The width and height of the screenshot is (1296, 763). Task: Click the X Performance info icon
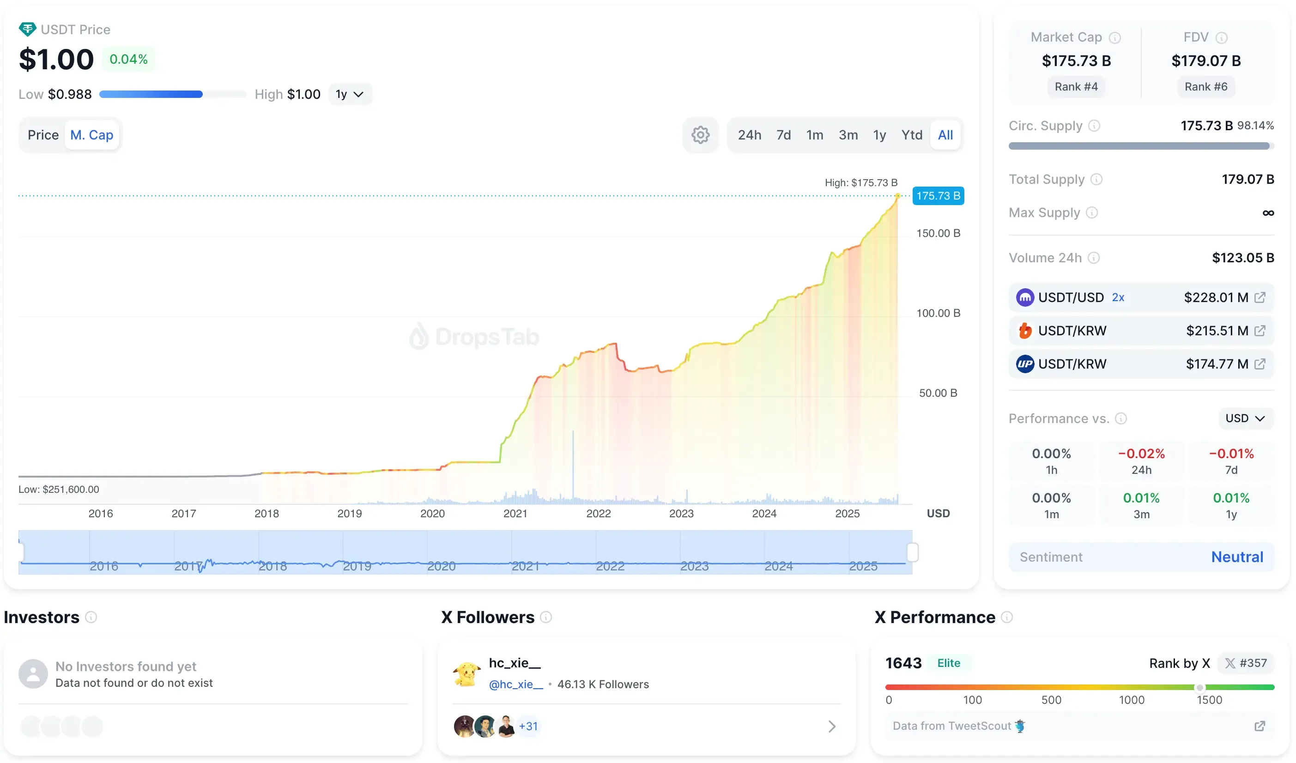coord(1008,617)
